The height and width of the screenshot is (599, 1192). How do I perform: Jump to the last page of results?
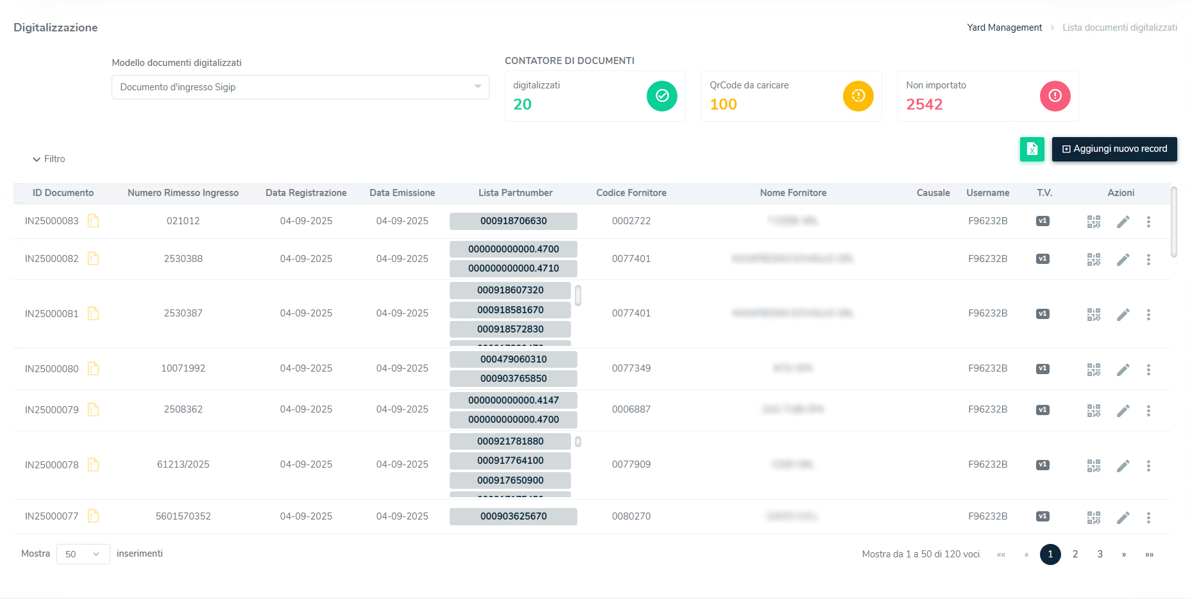tap(1149, 555)
